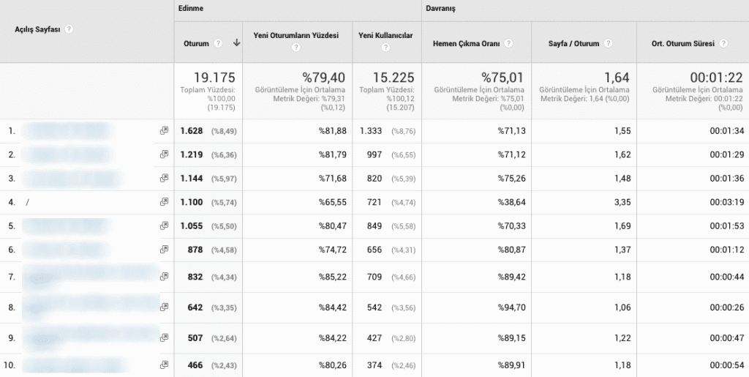Sort table by Hemen Çıkma Oranı
Image resolution: width=749 pixels, height=377 pixels.
pyautogui.click(x=467, y=44)
